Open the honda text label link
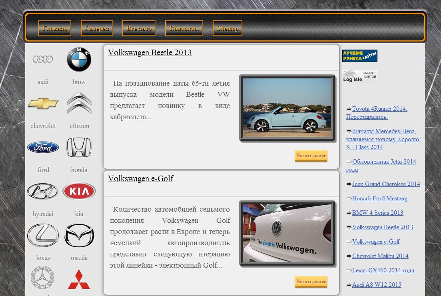The image size is (441, 296). point(79,170)
